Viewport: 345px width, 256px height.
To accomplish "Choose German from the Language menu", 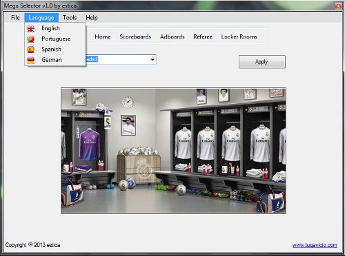I will (x=55, y=60).
